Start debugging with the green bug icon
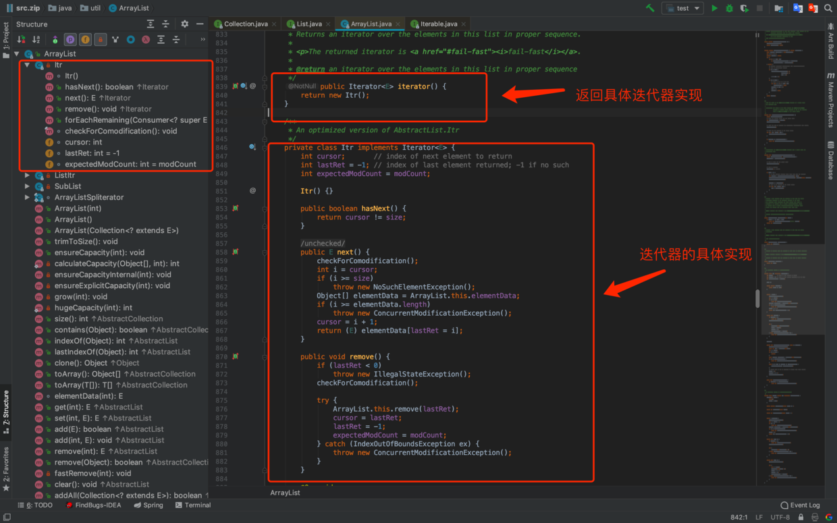This screenshot has height=523, width=837. (730, 8)
